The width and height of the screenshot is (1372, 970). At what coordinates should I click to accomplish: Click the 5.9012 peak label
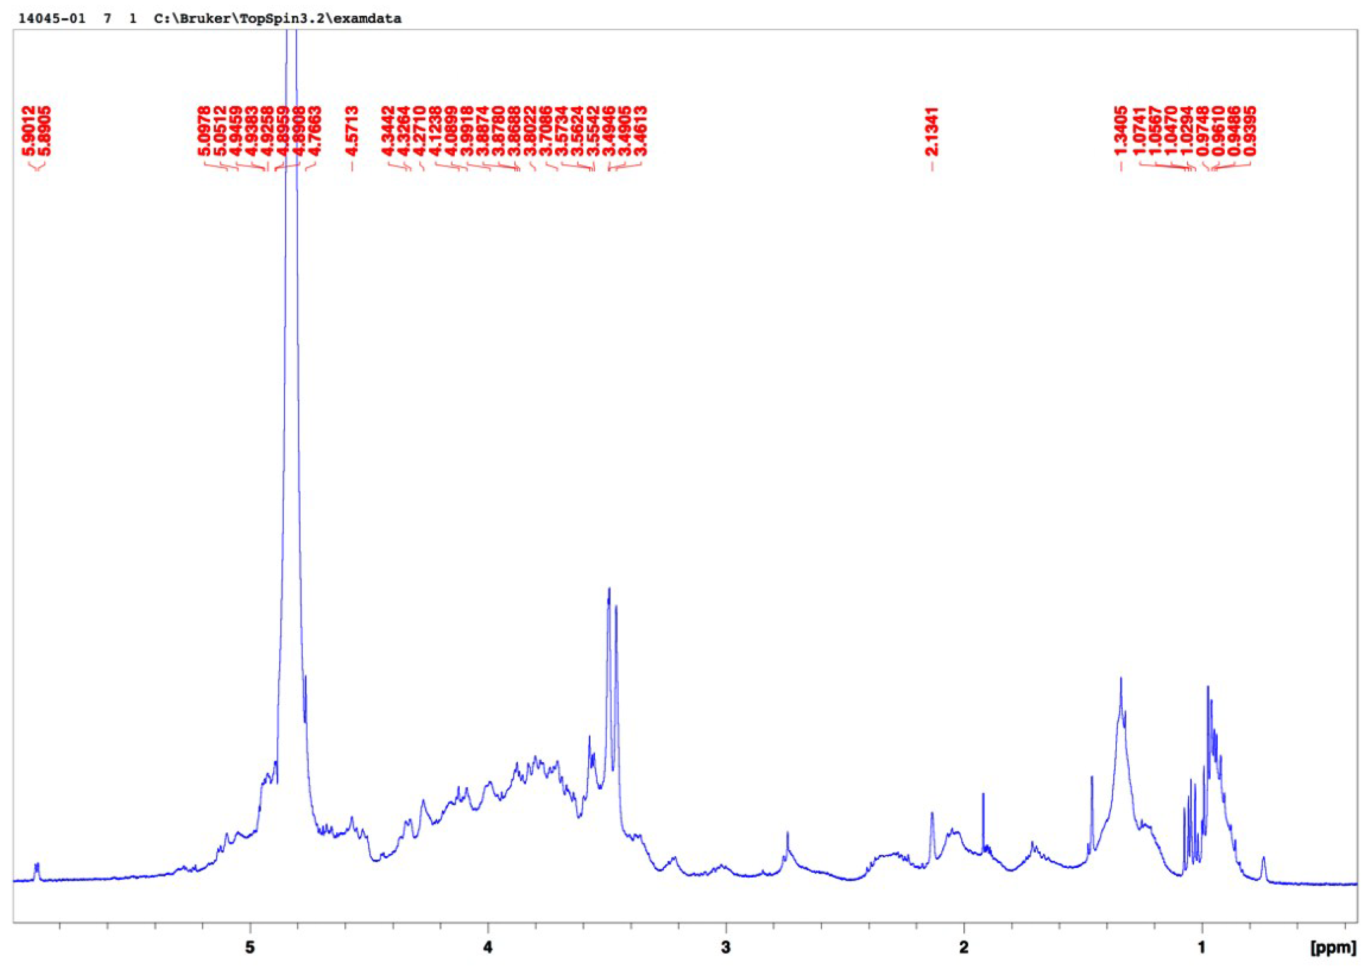click(x=29, y=131)
